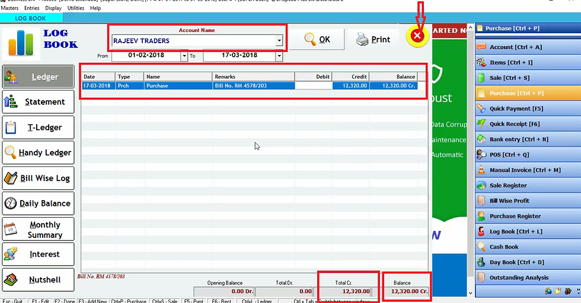Open the Utilities menu

click(76, 8)
